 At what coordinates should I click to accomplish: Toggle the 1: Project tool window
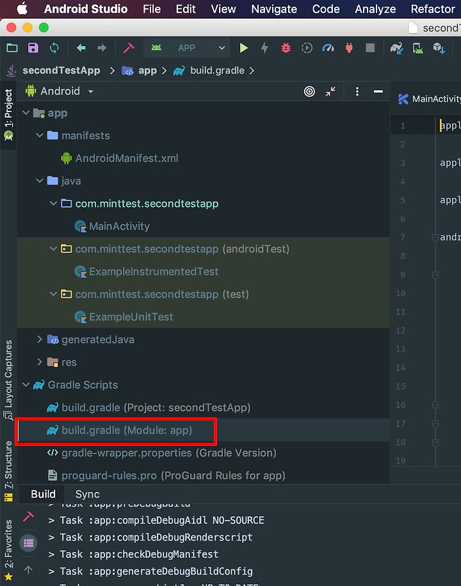(8, 115)
